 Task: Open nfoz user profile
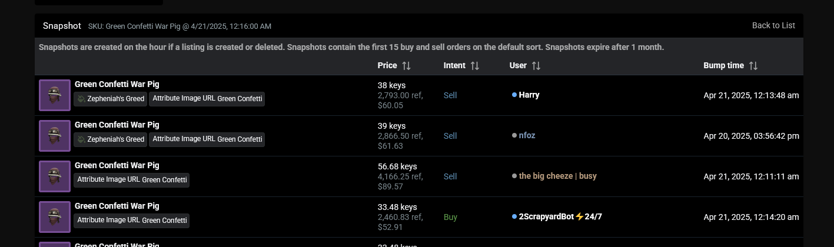527,135
